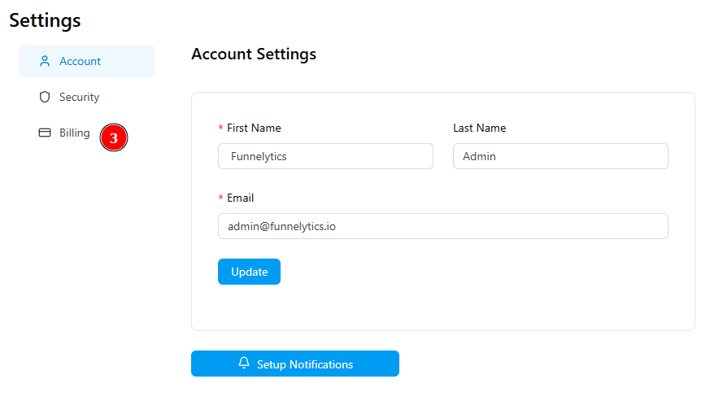Click the red asterisk beside Email

[x=220, y=198]
